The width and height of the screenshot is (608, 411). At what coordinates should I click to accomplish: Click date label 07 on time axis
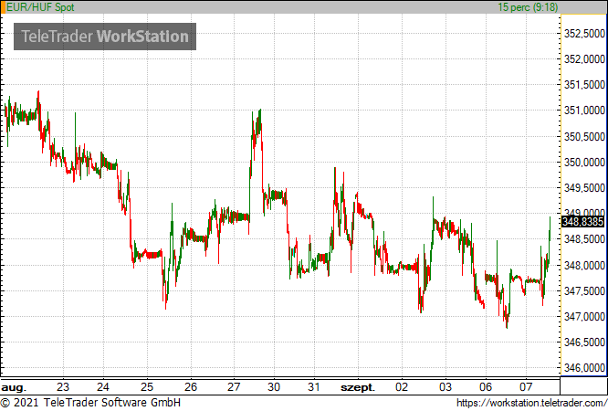526,387
